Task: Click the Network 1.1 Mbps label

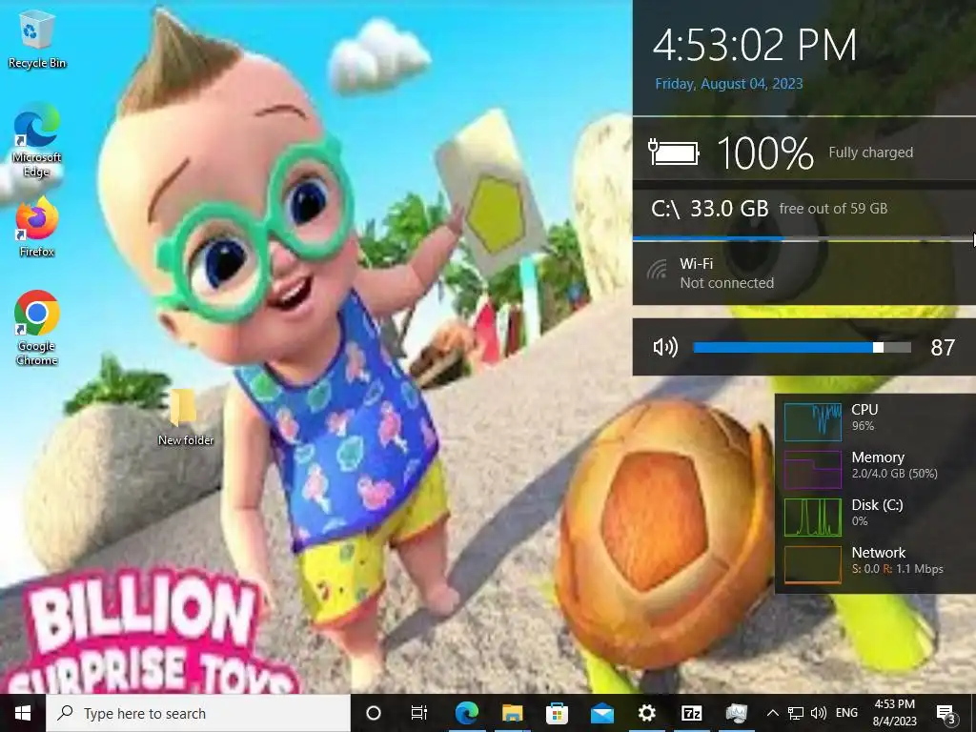Action: point(897,560)
